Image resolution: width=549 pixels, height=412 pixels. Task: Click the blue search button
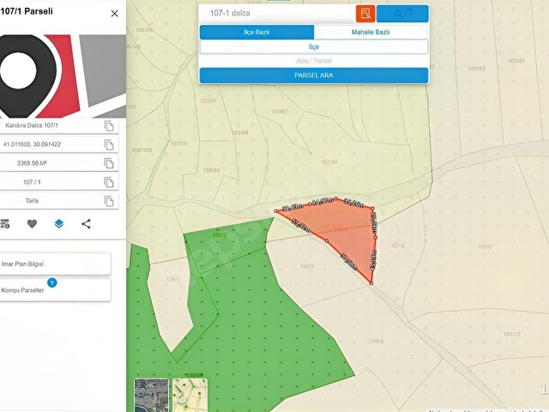pyautogui.click(x=402, y=14)
